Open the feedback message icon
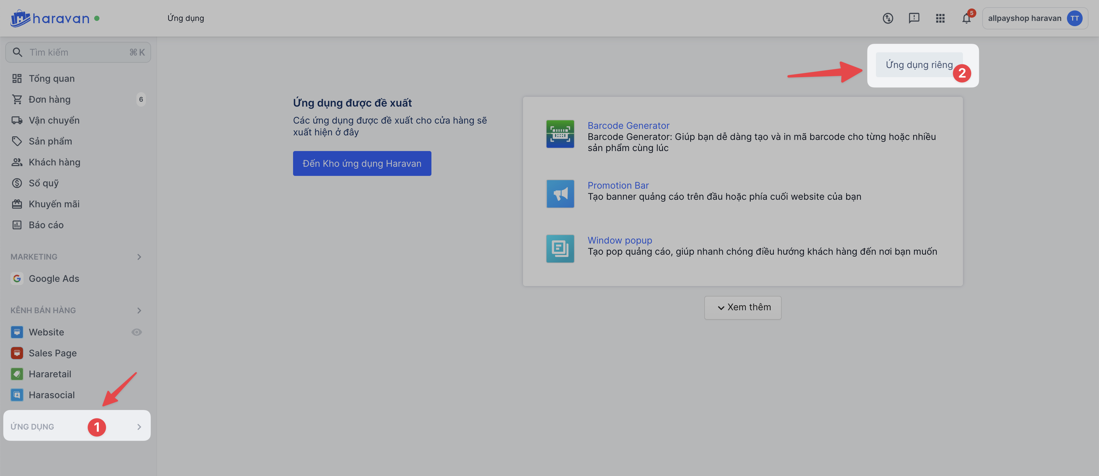The width and height of the screenshot is (1099, 476). [914, 18]
